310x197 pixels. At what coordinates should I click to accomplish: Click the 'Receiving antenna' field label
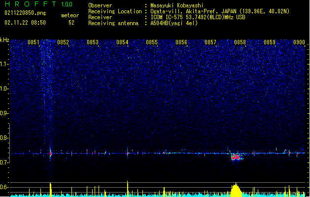click(113, 23)
